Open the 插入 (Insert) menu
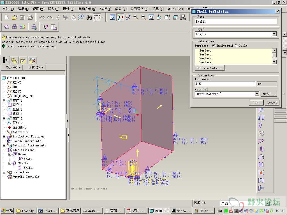This screenshot has width=287, height=215. point(54,9)
